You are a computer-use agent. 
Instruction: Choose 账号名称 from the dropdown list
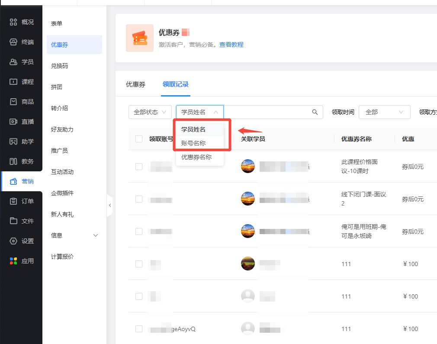[193, 143]
